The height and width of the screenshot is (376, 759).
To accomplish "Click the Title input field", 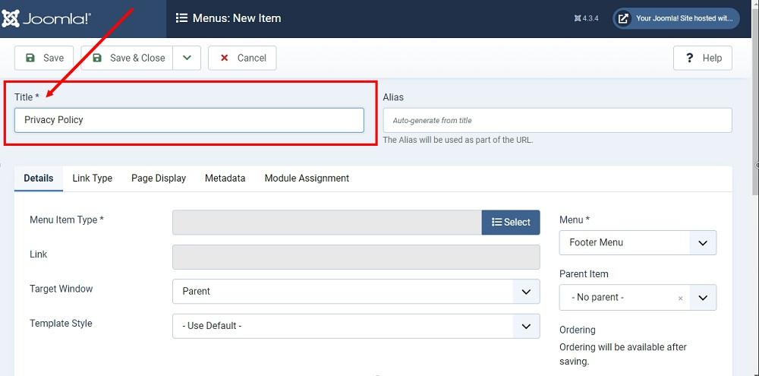I will click(x=189, y=120).
